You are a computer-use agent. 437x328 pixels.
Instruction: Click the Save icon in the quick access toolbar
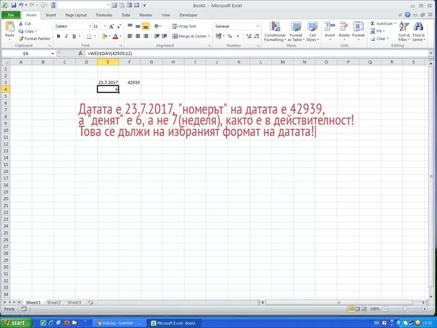(15, 5)
